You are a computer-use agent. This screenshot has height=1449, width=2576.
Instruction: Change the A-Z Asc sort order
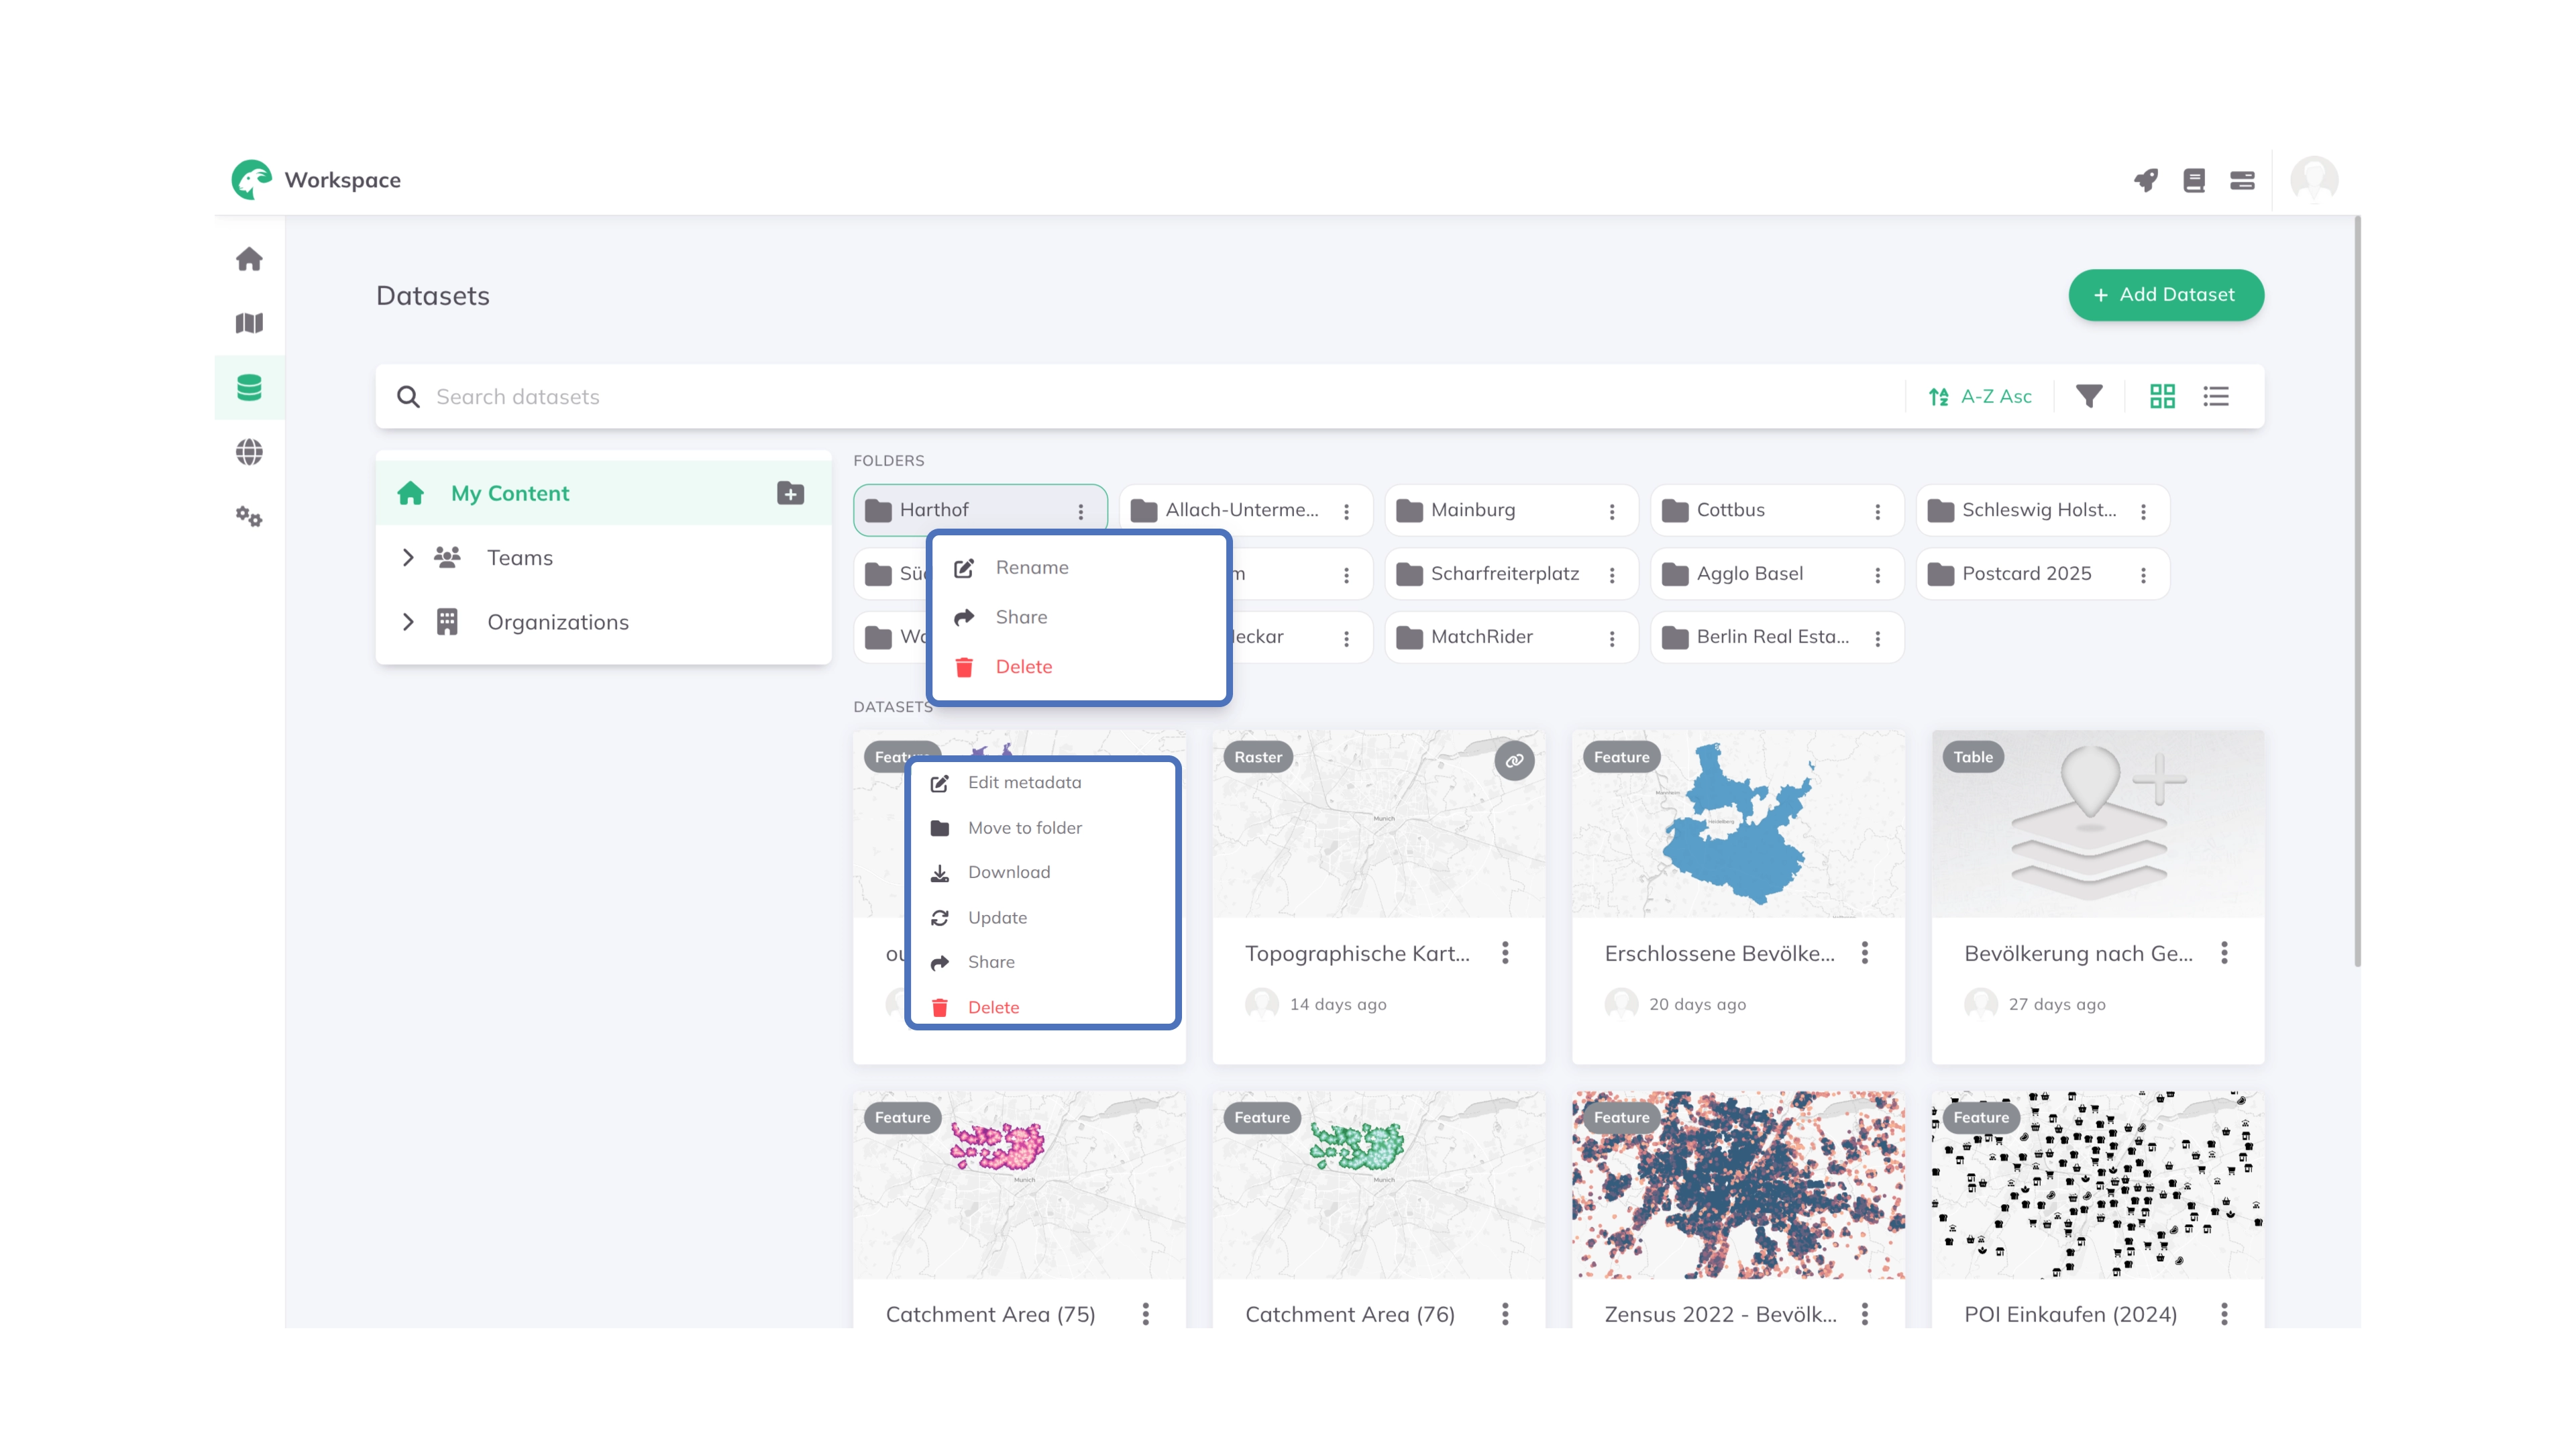point(1980,396)
